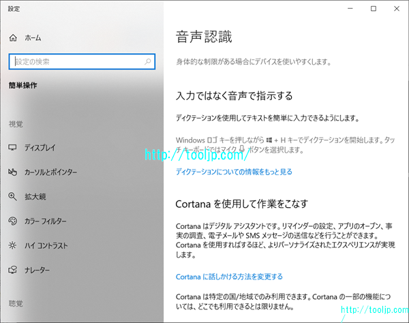Focus the 設定の検索 search field

coord(82,62)
